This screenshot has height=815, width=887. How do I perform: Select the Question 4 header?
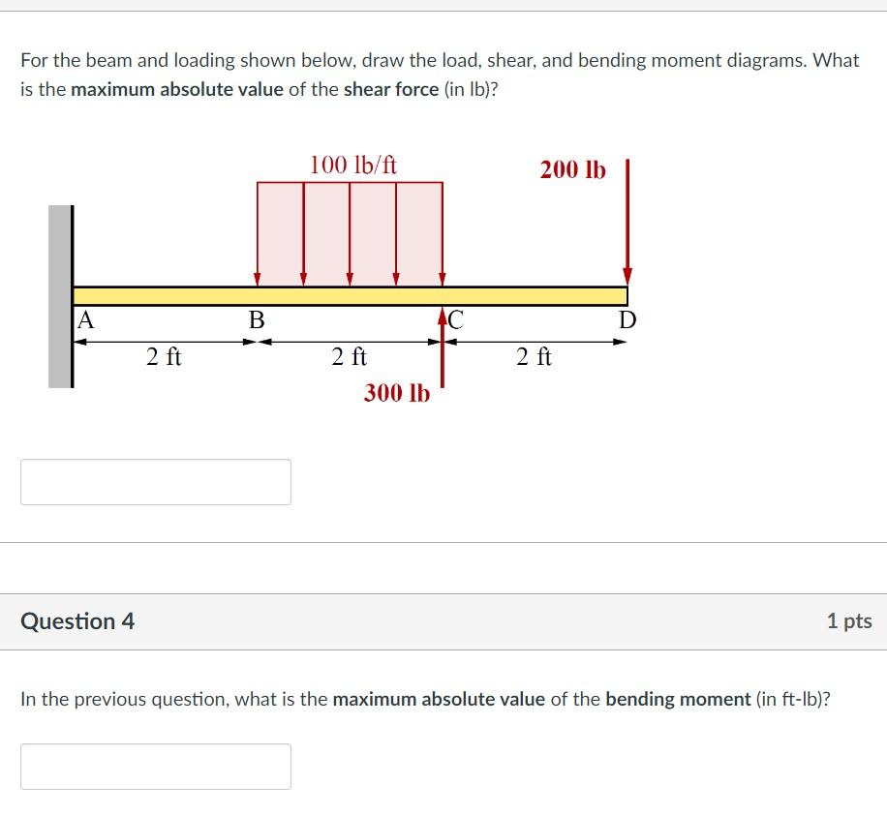[77, 622]
